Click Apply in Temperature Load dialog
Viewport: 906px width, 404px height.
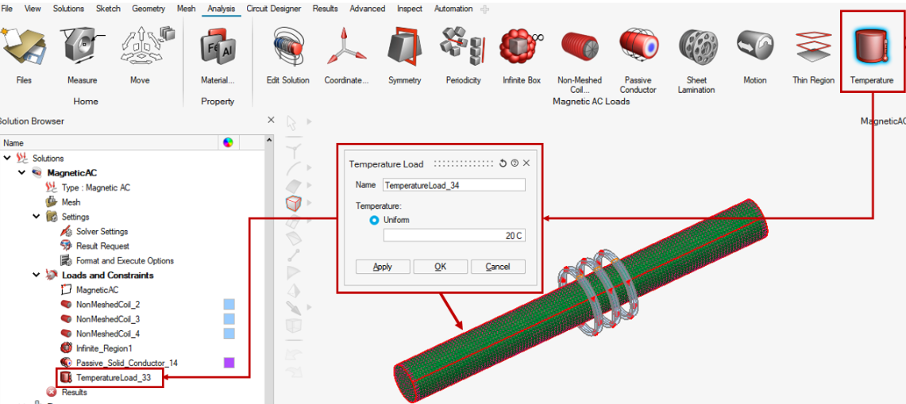click(383, 267)
